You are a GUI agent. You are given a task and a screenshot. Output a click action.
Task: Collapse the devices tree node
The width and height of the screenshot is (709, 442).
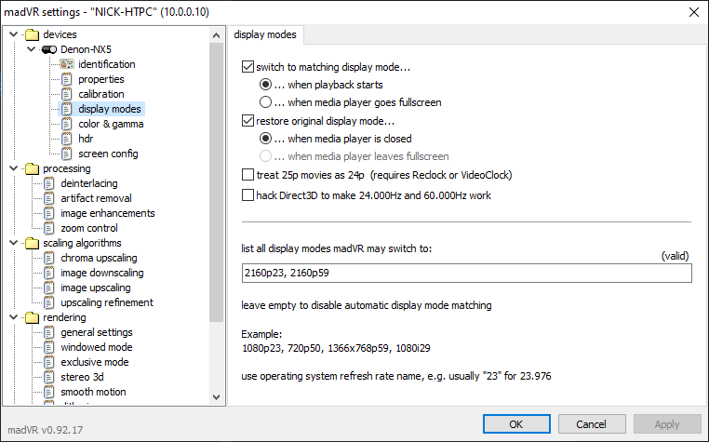12,34
